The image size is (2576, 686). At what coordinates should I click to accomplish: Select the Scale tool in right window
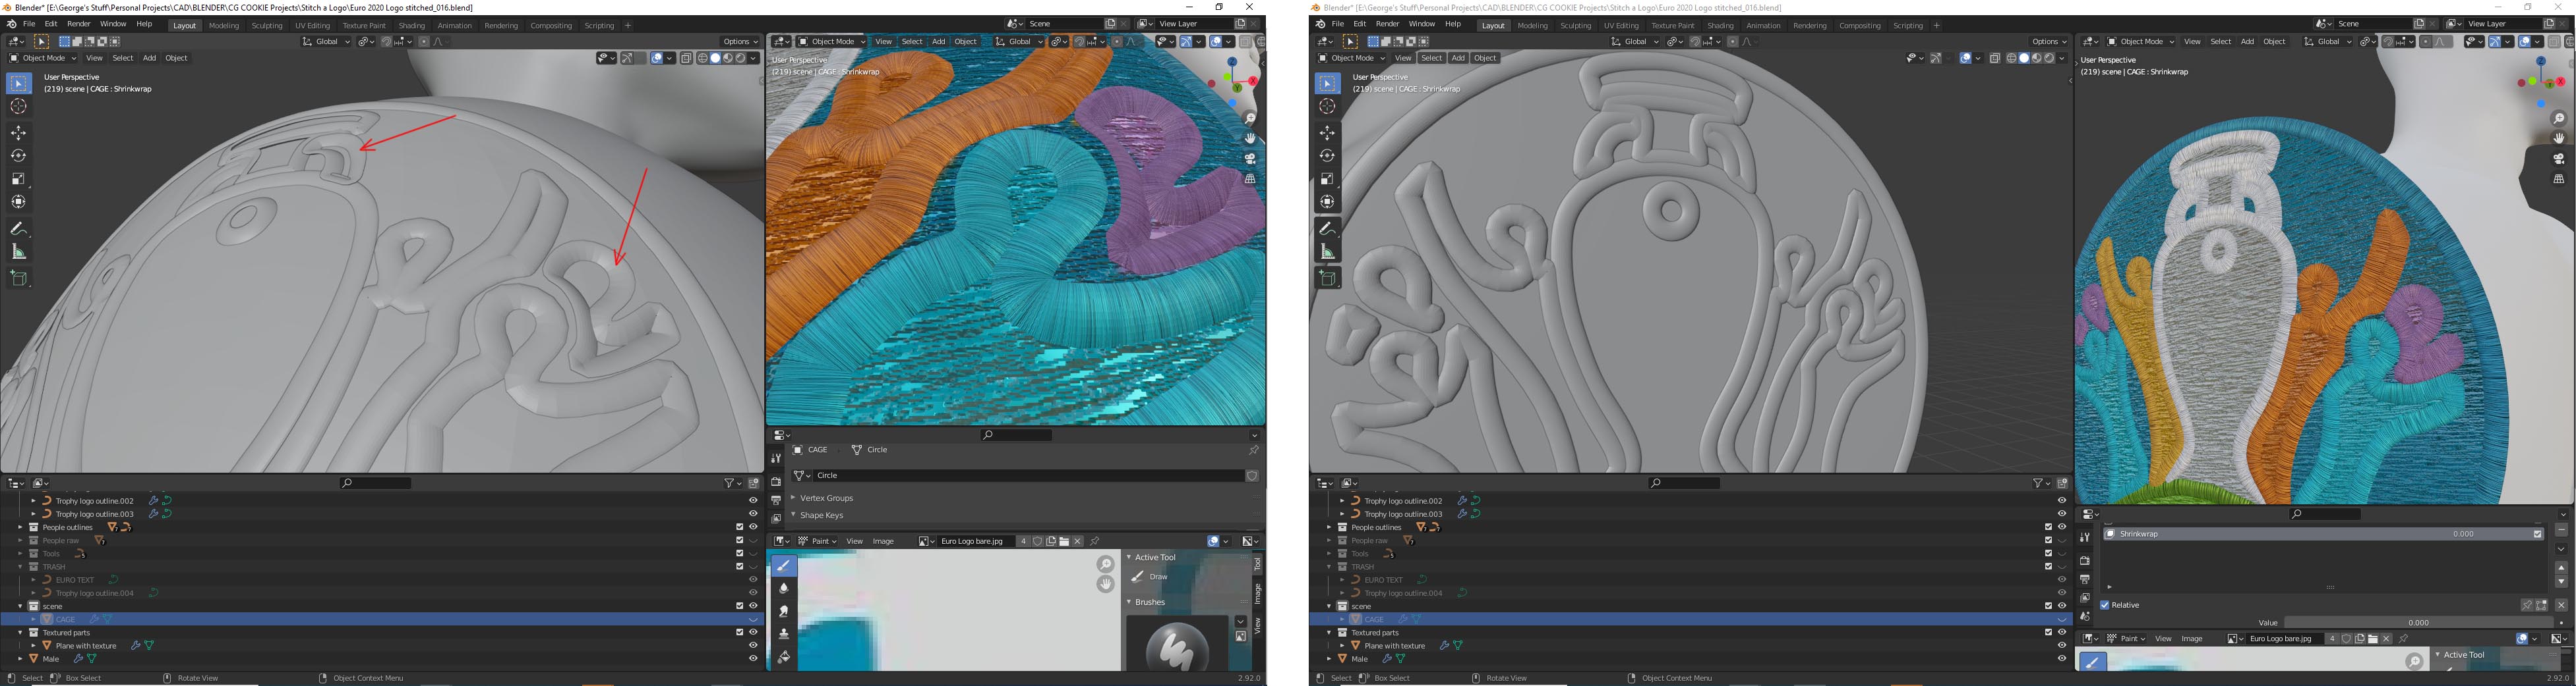point(1327,178)
